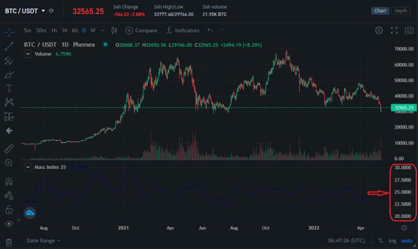This screenshot has height=249, width=418.
Task: Enable magnet mode in the drawing toolbar
Action: [9, 181]
